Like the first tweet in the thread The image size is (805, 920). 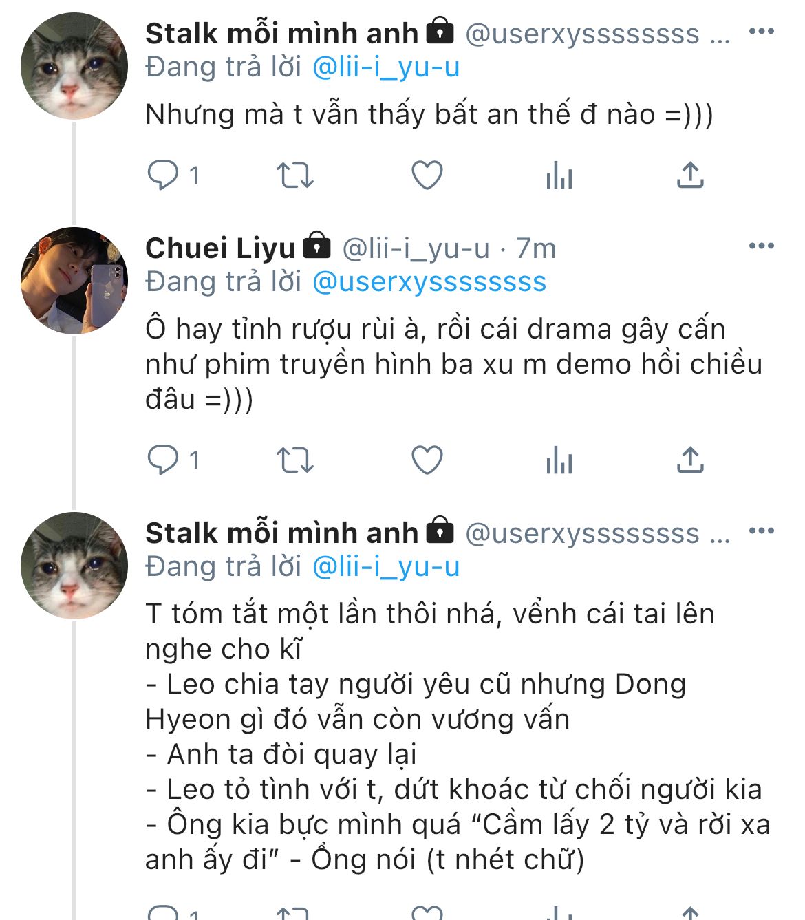pyautogui.click(x=427, y=175)
